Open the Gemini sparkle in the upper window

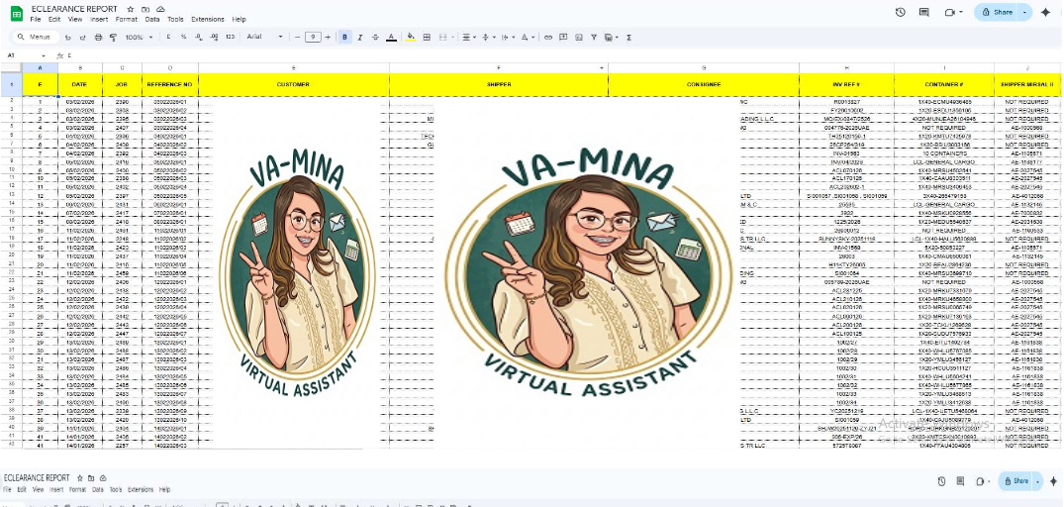(1045, 12)
